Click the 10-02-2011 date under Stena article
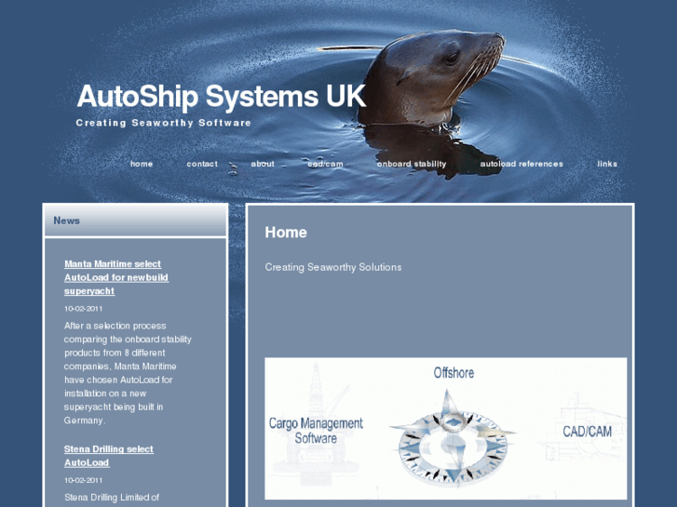The image size is (677, 507). coord(83,480)
